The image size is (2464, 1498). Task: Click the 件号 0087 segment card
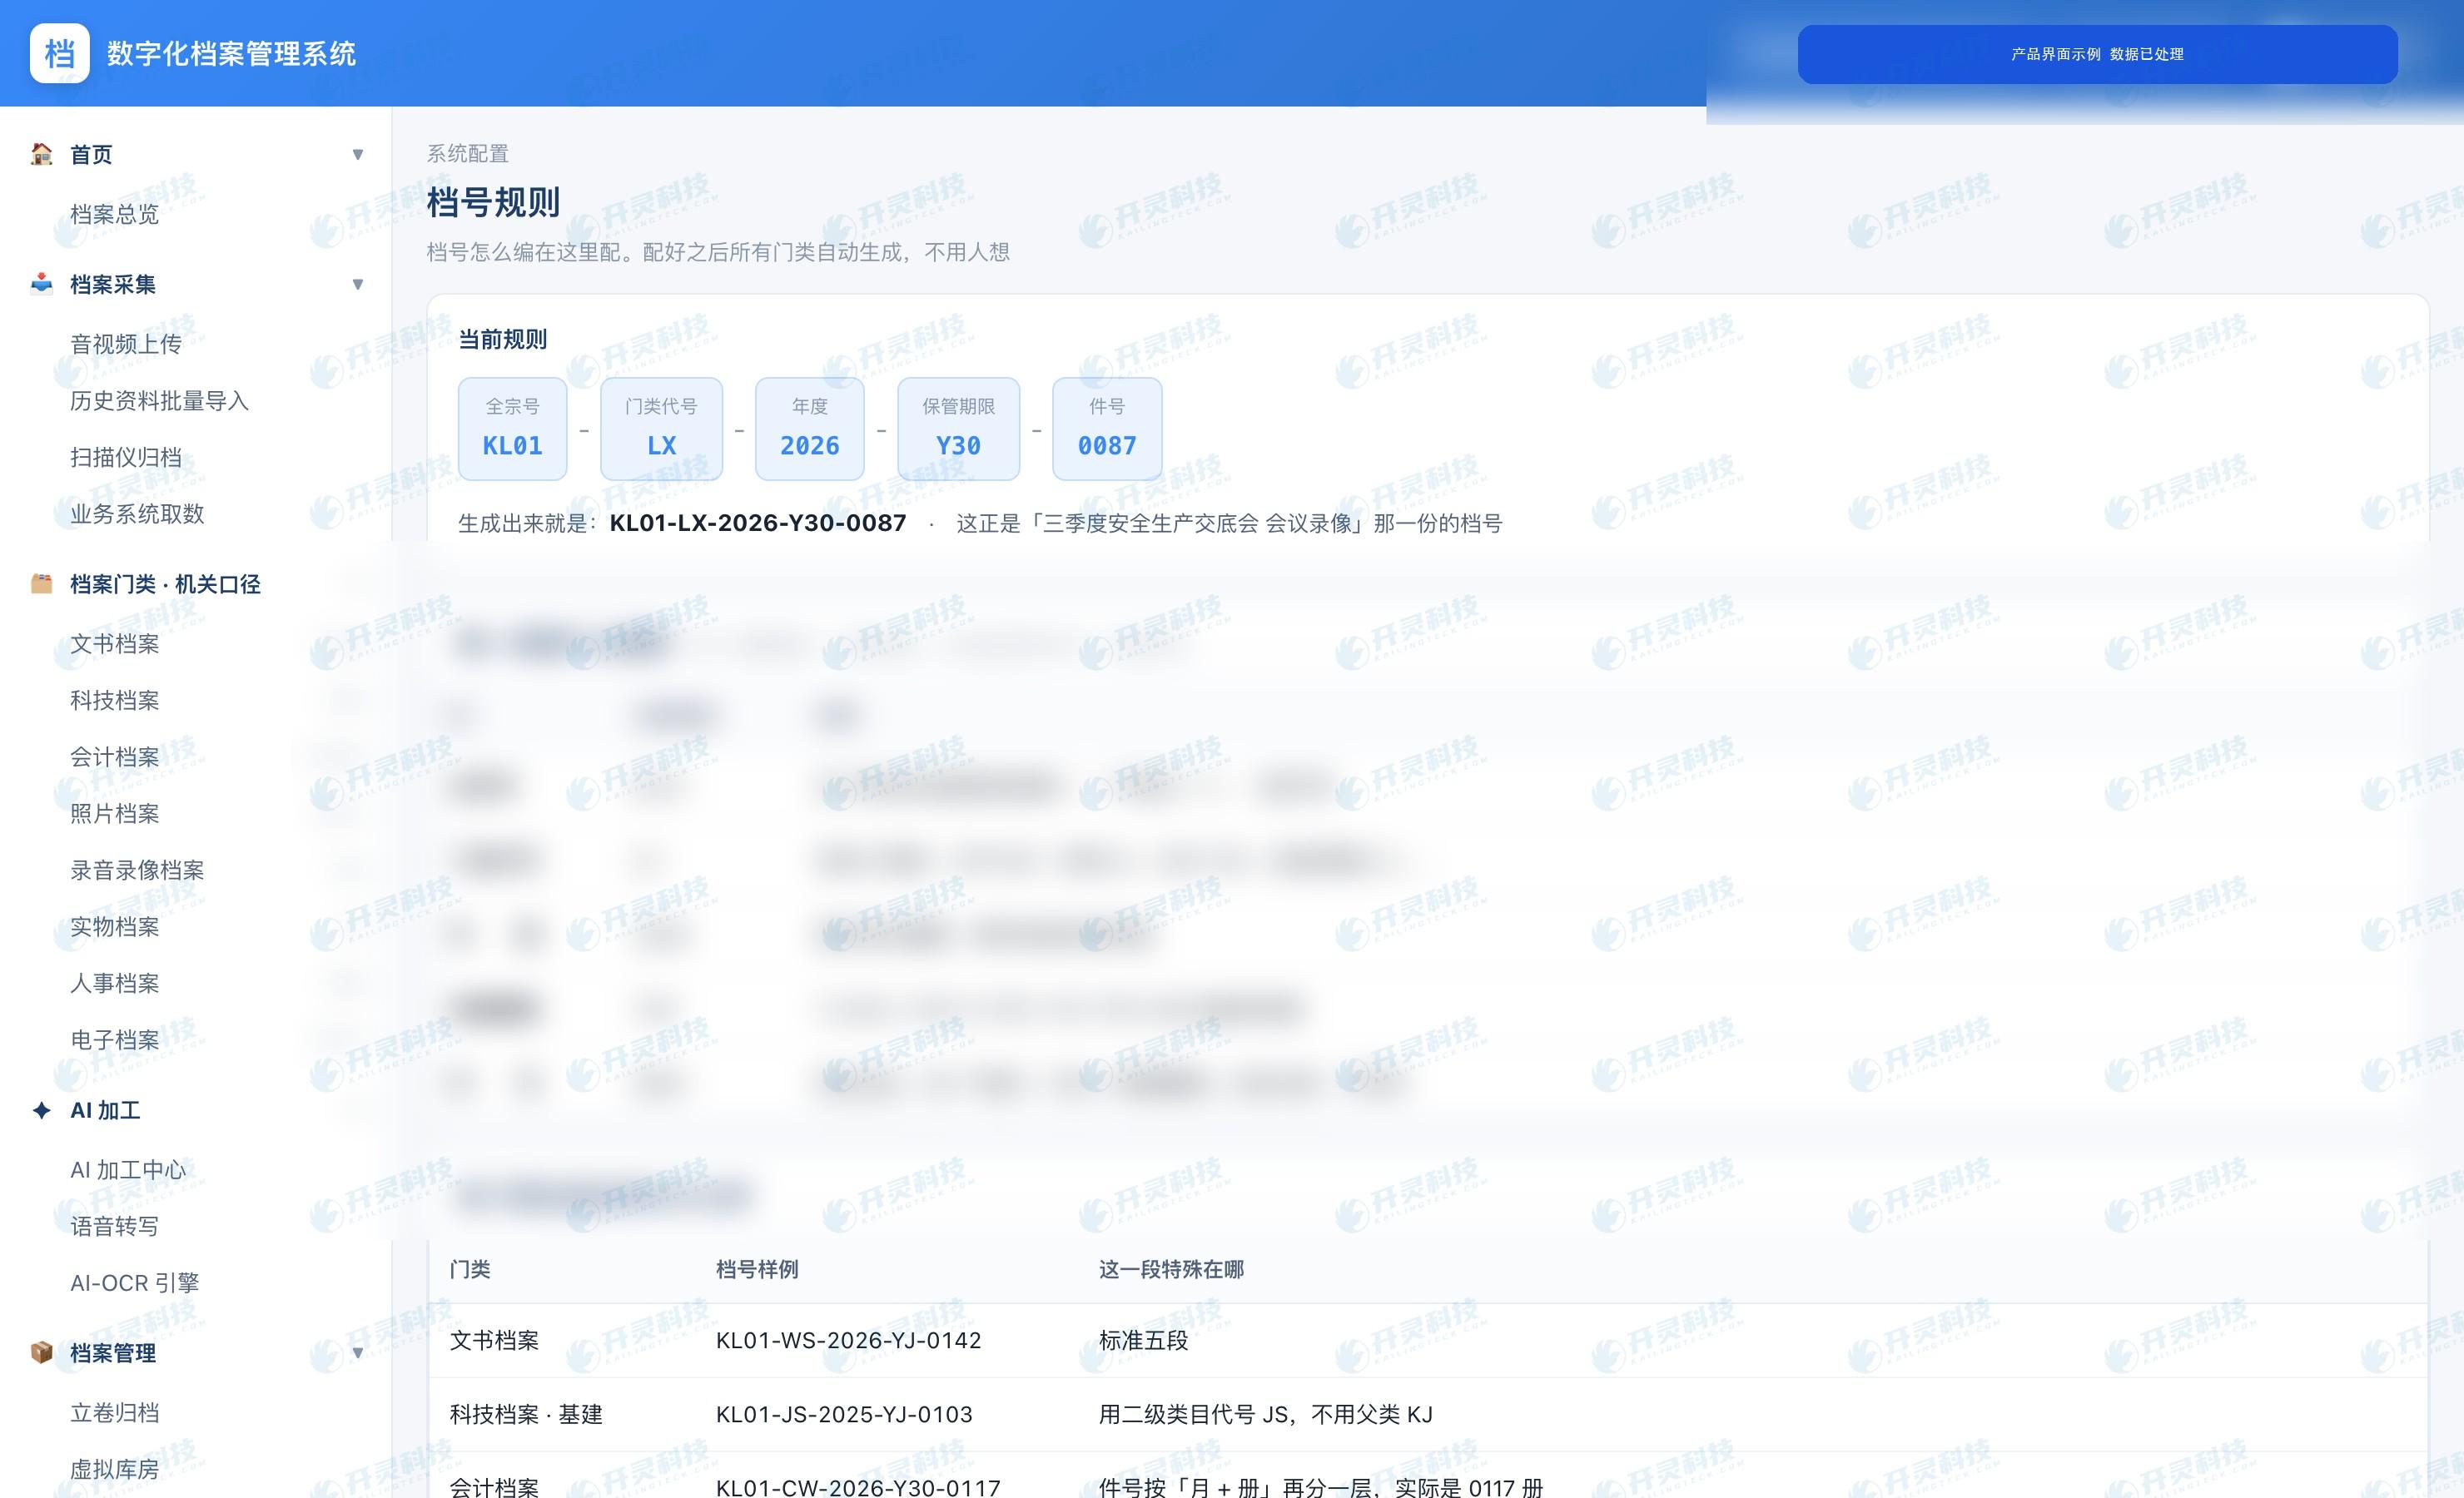[x=1107, y=429]
